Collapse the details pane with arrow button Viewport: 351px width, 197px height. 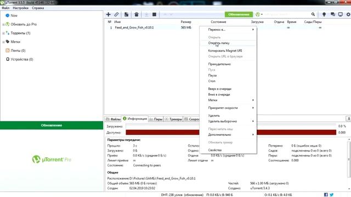[349, 119]
